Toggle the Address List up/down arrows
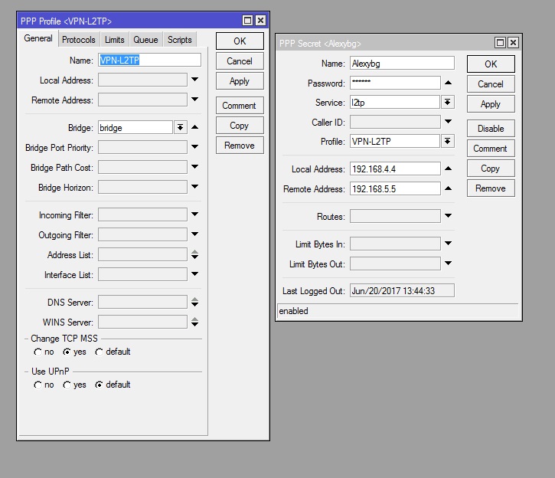 (194, 254)
